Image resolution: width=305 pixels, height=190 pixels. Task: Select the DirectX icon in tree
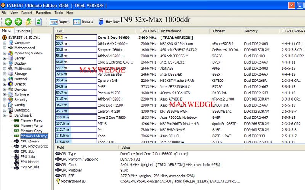tap(11, 84)
